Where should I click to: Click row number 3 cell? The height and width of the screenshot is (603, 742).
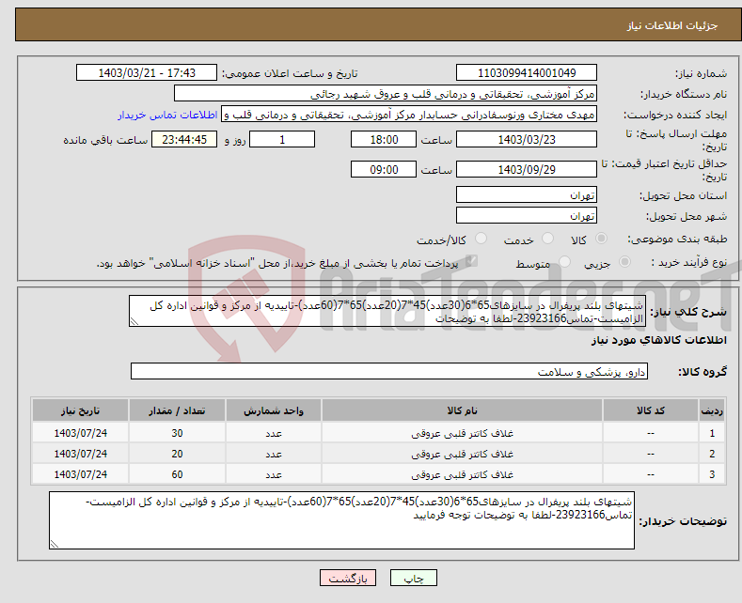click(712, 474)
